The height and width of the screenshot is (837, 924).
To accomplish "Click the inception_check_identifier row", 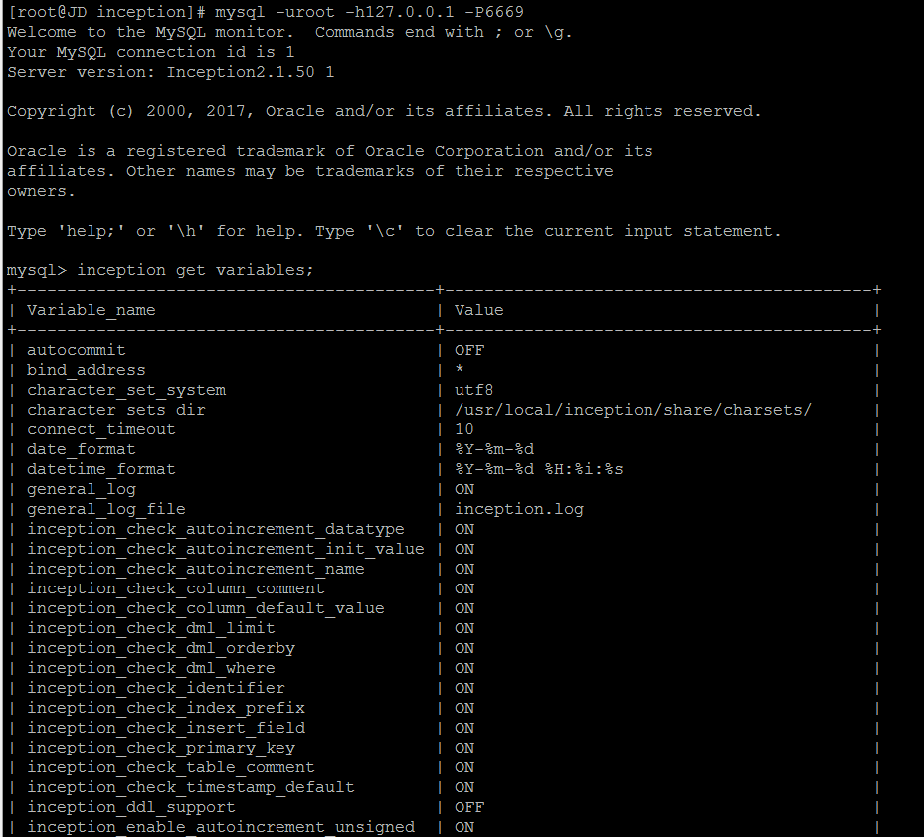I will click(x=155, y=687).
